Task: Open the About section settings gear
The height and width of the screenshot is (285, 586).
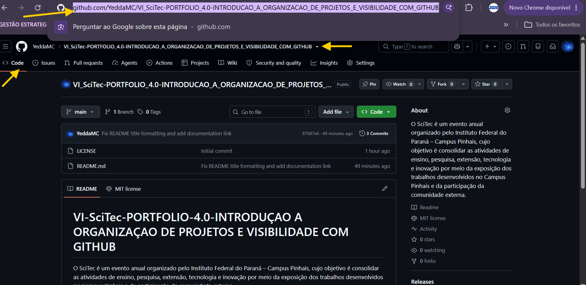Action: (507, 110)
